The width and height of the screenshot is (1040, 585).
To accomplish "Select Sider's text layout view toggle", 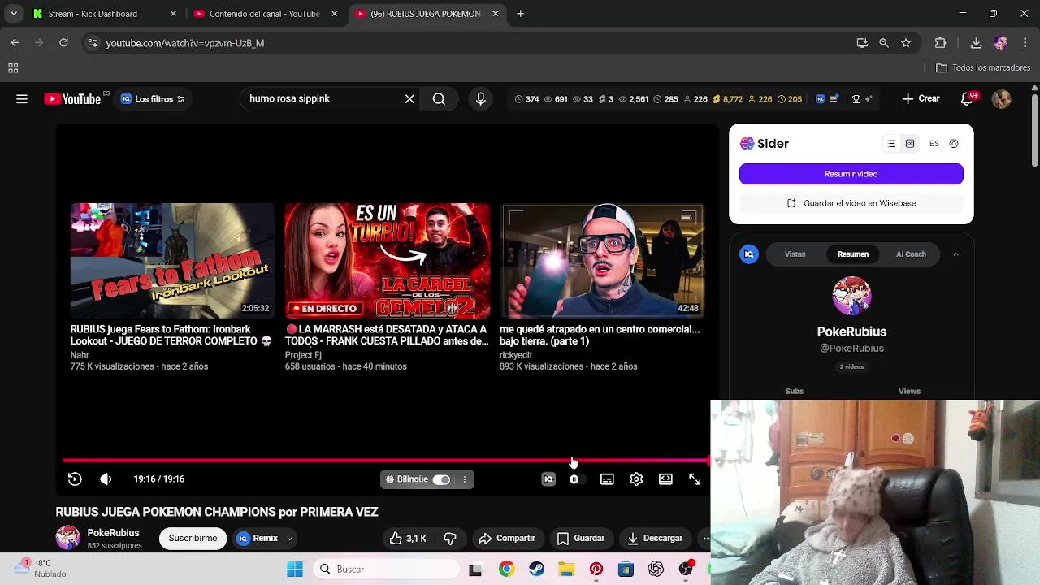I will pos(891,144).
